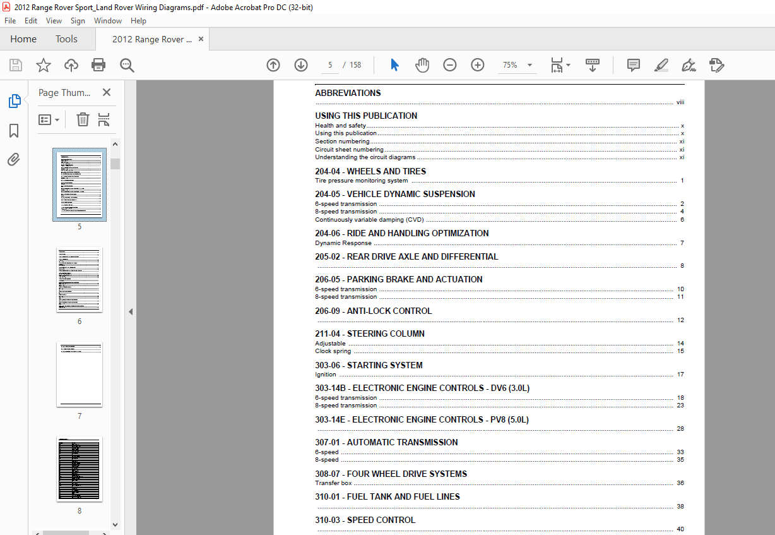Close the 2012 Range Rover document tab

201,39
